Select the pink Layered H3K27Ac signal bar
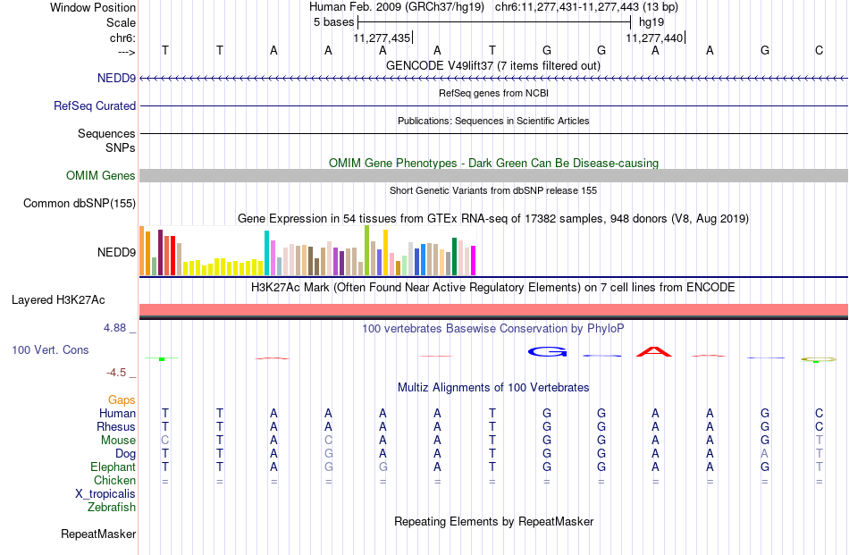 click(493, 310)
